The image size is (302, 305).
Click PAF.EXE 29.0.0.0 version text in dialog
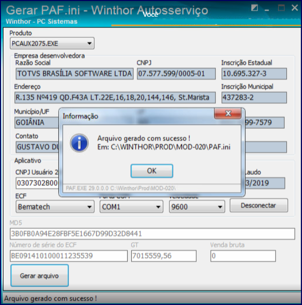coord(121,188)
